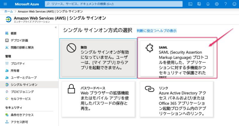The image size is (239, 126).
Task: Click the SAML puzzle piece icon
Action: 149,48
